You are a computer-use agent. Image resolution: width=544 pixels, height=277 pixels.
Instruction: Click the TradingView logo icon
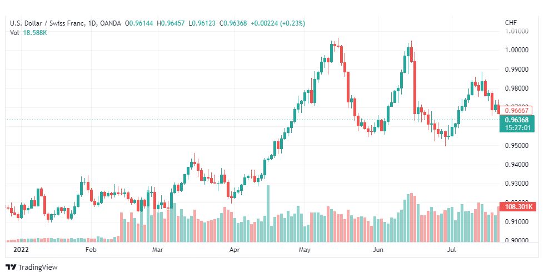(11, 268)
